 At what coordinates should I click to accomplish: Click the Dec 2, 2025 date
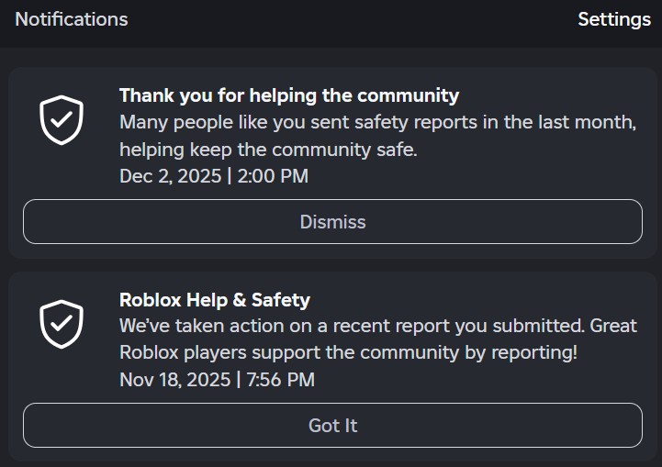(170, 176)
